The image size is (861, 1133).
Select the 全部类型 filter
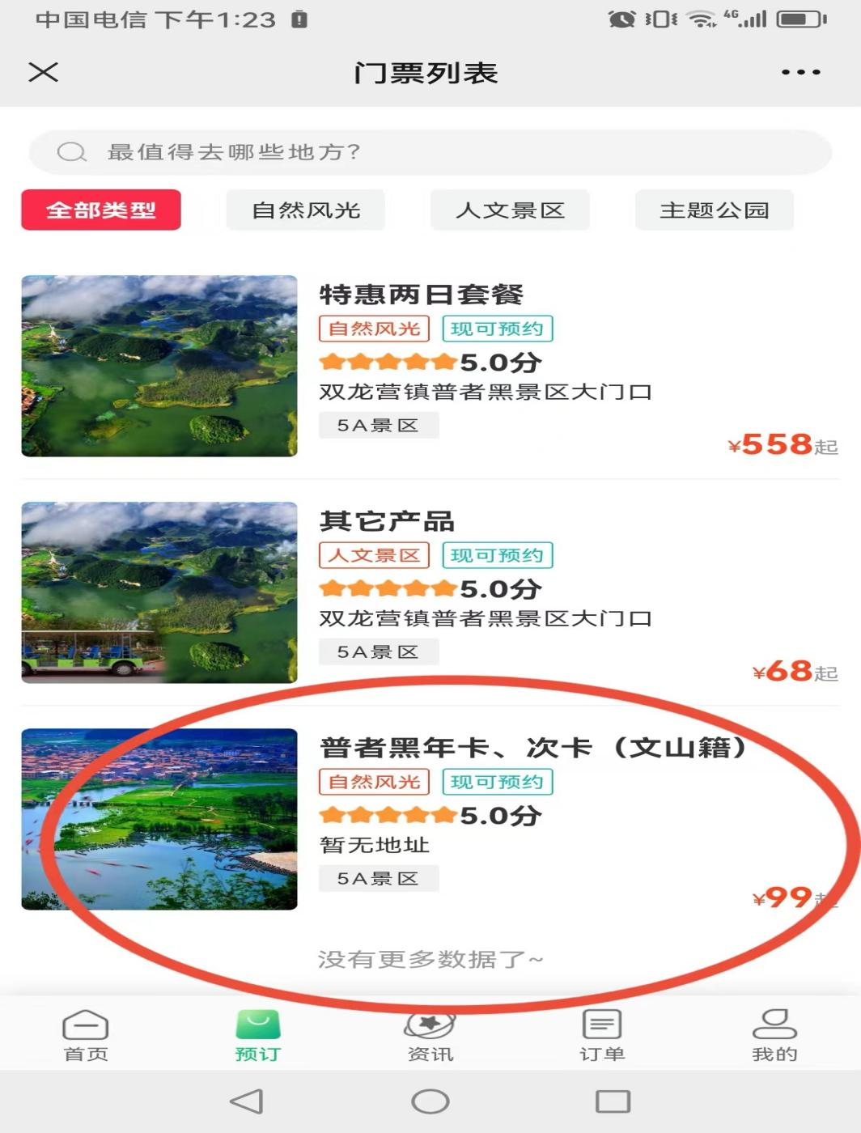pos(101,210)
